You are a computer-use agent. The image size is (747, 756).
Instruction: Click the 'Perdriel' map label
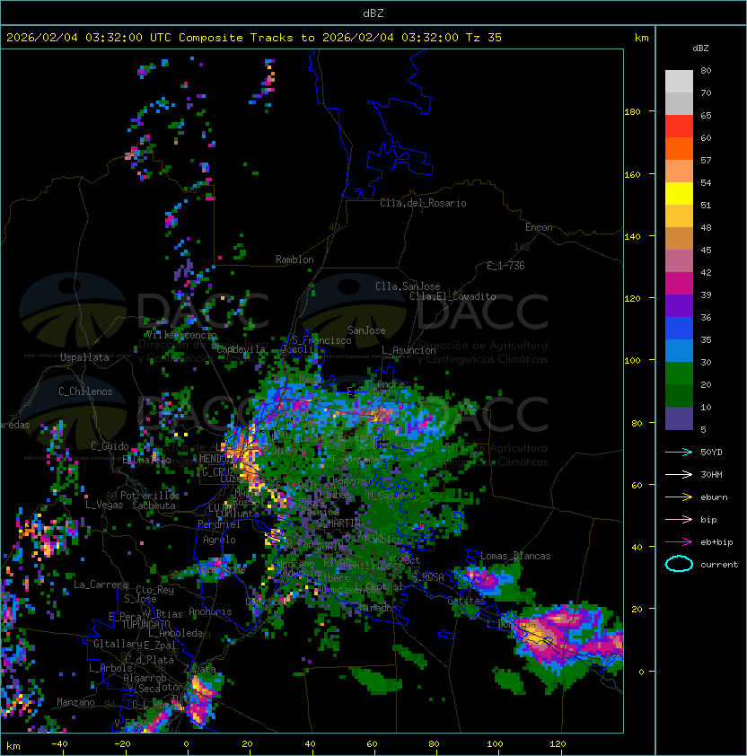(219, 524)
